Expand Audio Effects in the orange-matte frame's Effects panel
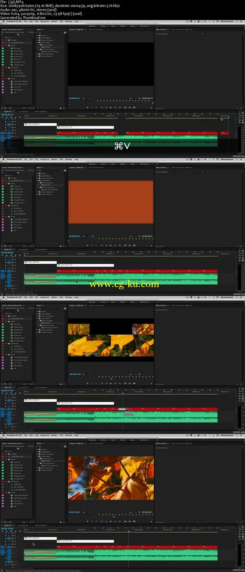 coord(37,175)
